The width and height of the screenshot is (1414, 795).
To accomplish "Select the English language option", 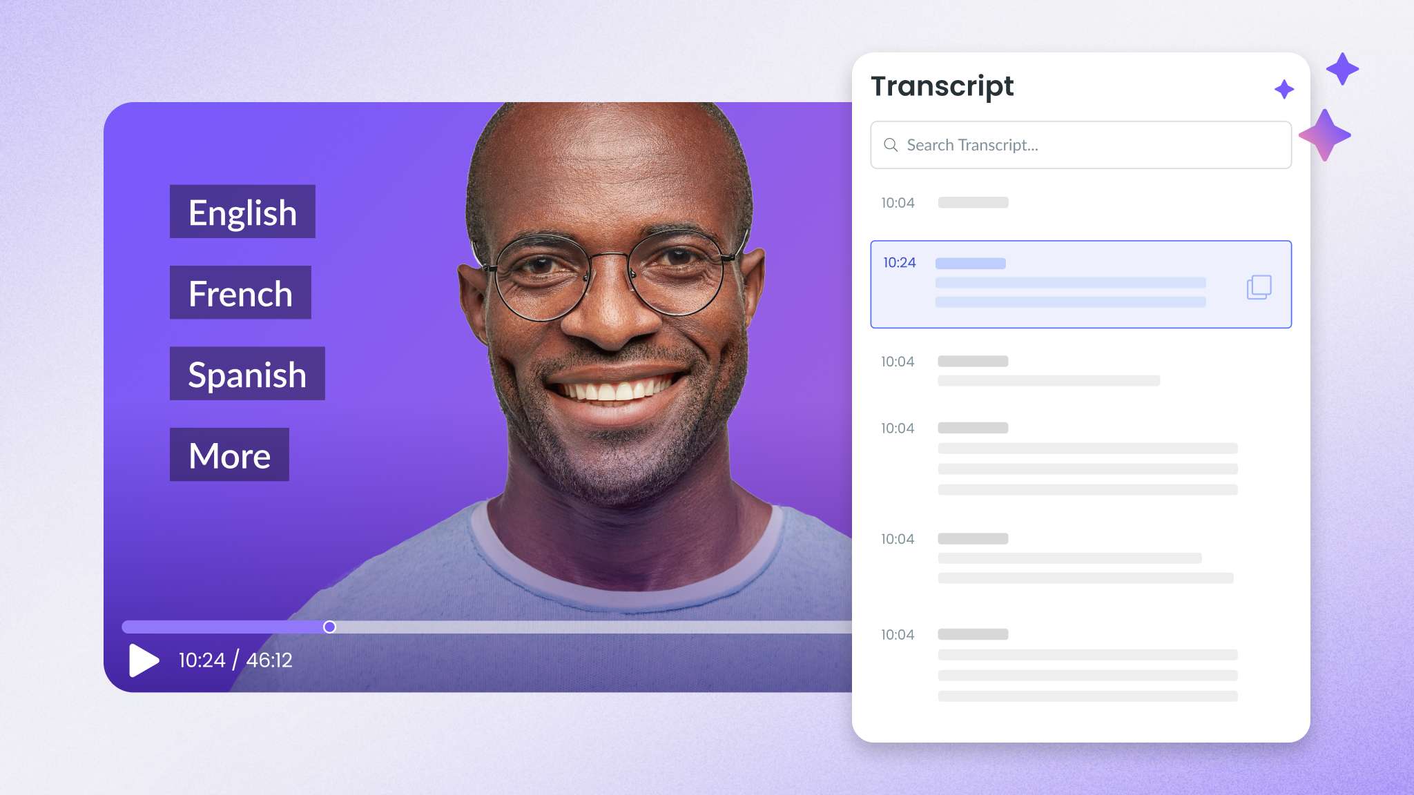I will pos(243,212).
